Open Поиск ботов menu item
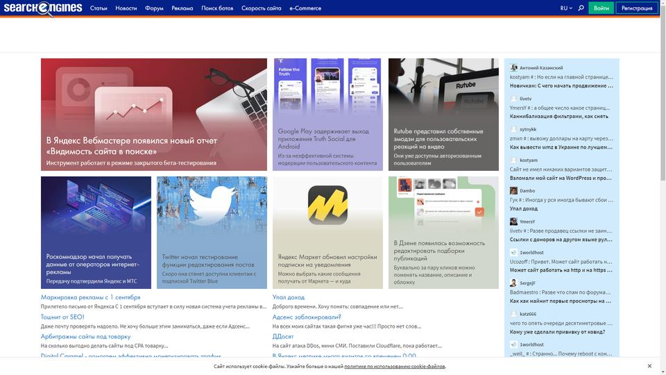This screenshot has width=666, height=375. click(x=217, y=8)
